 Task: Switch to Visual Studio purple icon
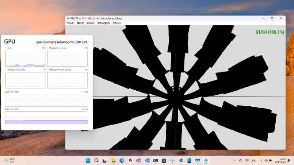pos(139,161)
